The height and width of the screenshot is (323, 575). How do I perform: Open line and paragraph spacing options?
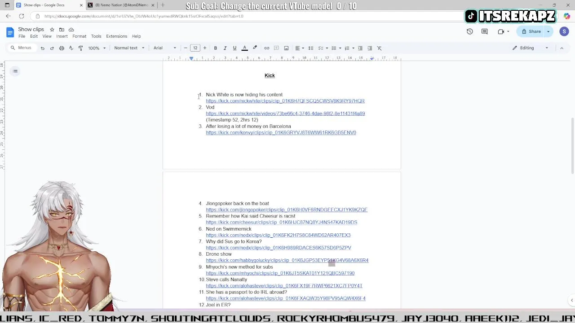[x=310, y=48]
